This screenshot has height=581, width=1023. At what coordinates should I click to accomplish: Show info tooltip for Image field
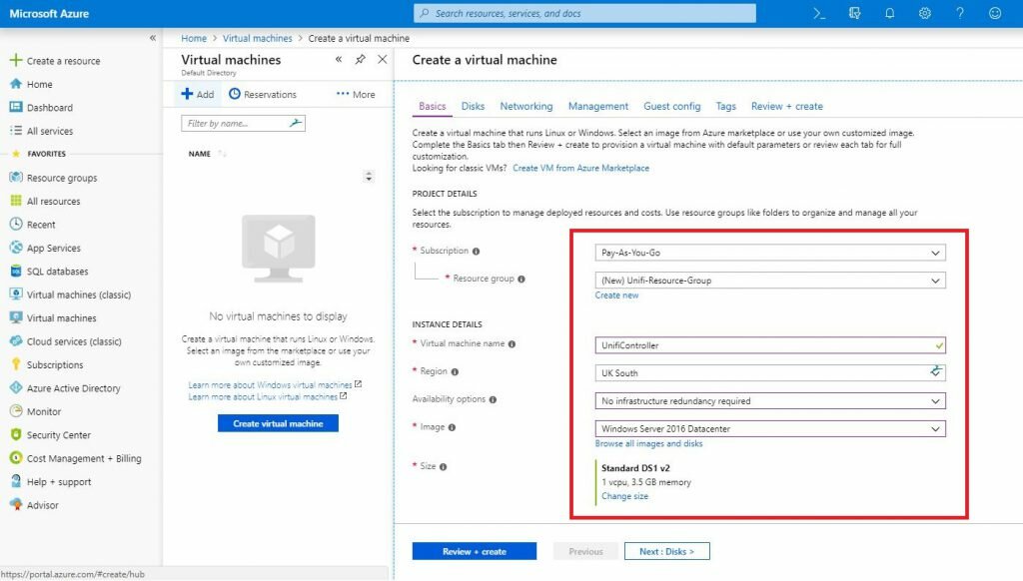coord(453,427)
